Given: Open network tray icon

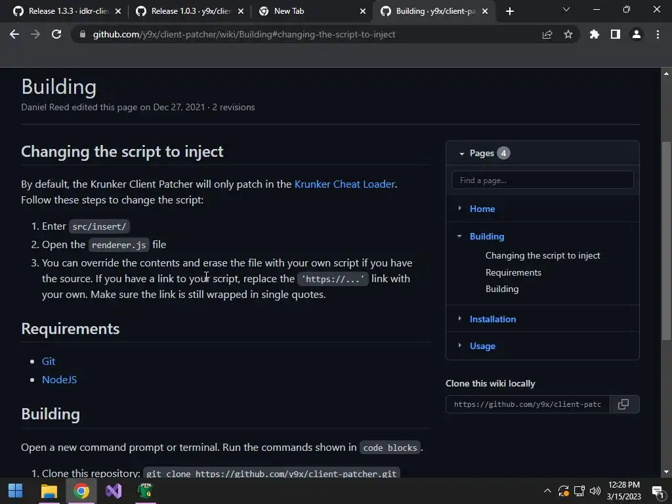Looking at the screenshot, I should 579,491.
